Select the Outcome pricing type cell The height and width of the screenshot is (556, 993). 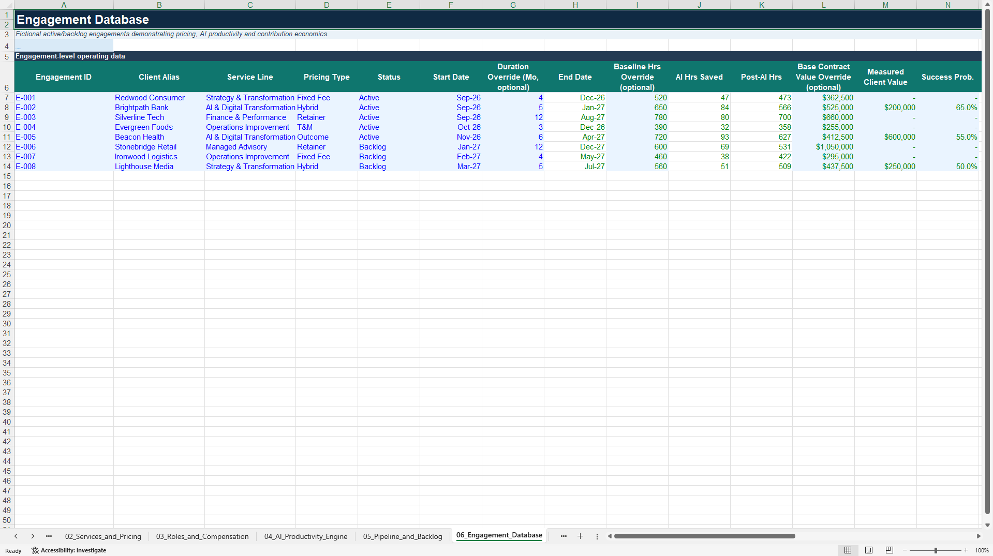327,137
